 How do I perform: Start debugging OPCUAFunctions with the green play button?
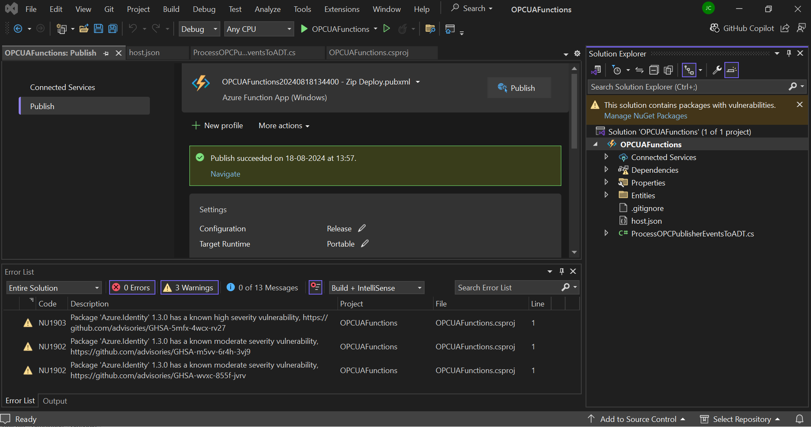(304, 29)
